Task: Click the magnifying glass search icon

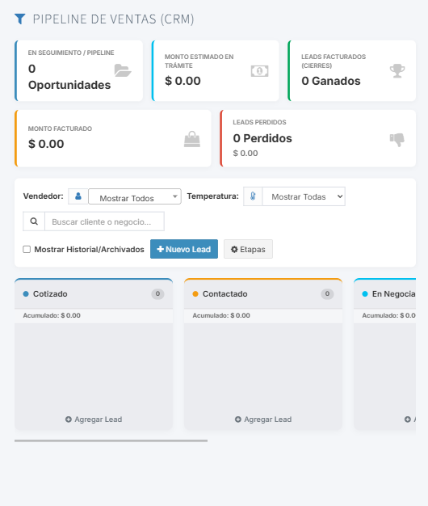Action: point(34,221)
